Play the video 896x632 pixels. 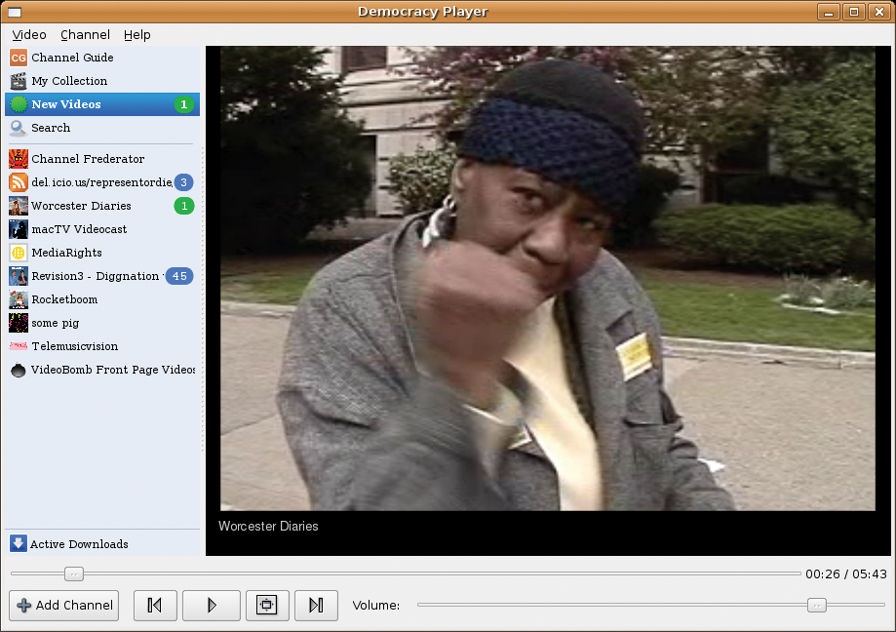point(211,605)
